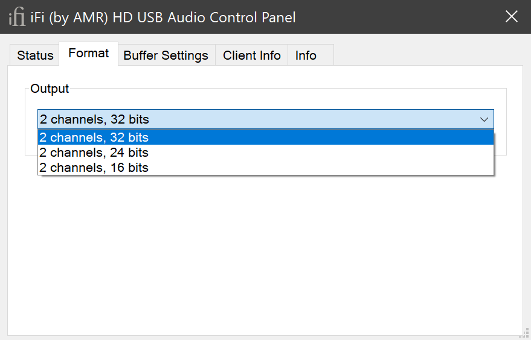Open the Info tab

click(306, 55)
